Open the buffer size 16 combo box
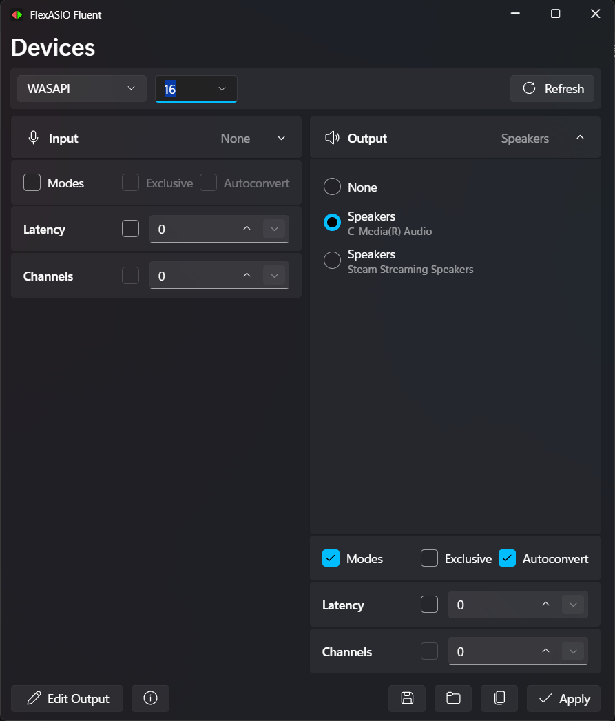The image size is (615, 721). point(196,88)
